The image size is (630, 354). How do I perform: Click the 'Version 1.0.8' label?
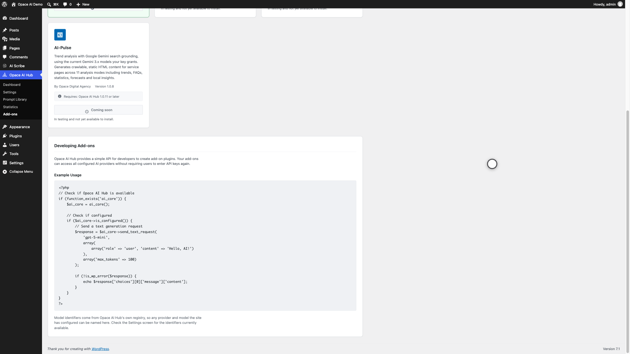[x=104, y=87]
